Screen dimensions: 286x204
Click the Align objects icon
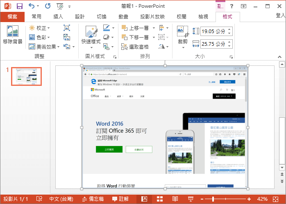click(x=161, y=28)
